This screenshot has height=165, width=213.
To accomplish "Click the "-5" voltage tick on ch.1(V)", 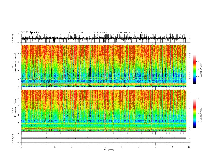I will pyautogui.click(x=18, y=43).
